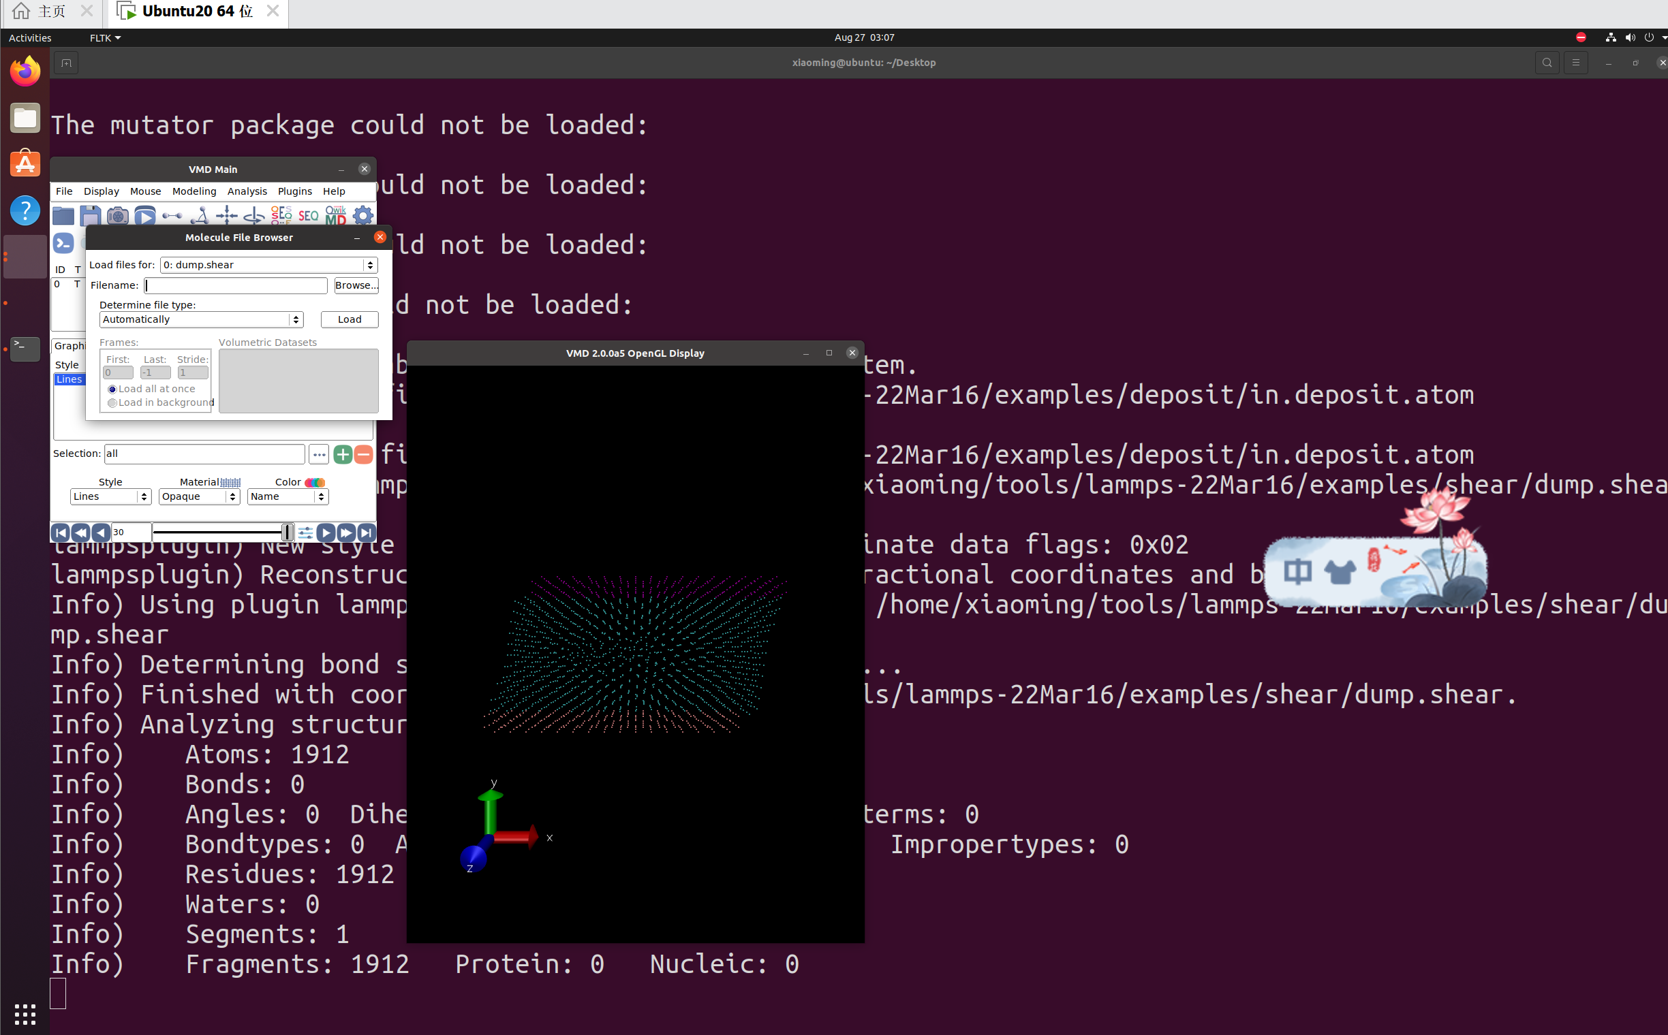Open the animation settings sliders icon
This screenshot has width=1668, height=1035.
click(305, 532)
